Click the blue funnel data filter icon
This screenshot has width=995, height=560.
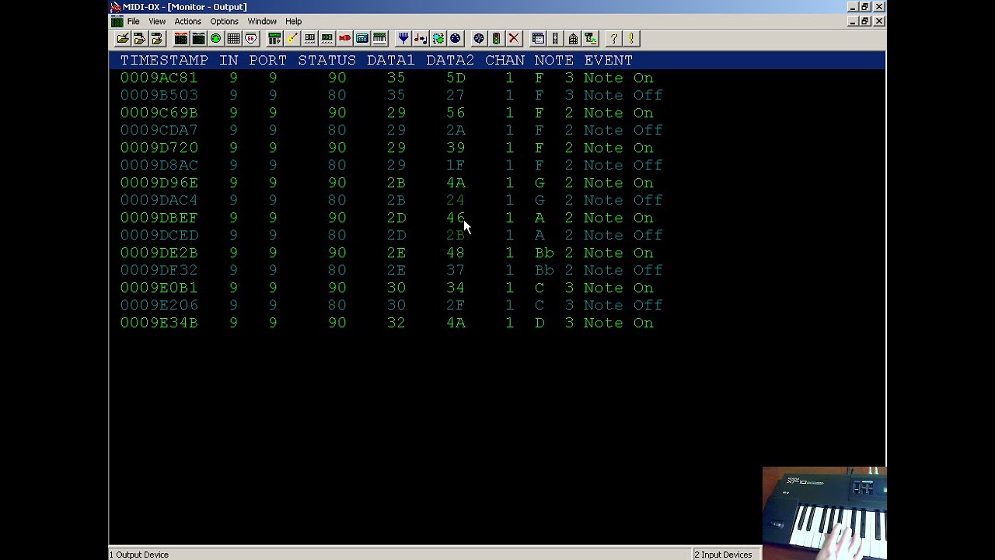pyautogui.click(x=403, y=38)
